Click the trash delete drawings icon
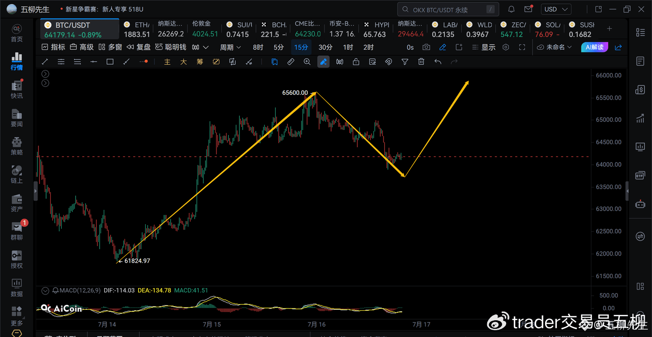 click(x=421, y=62)
